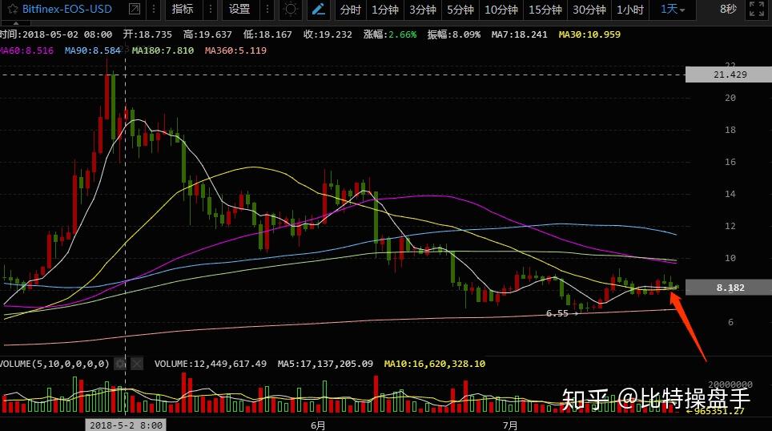
Task: Open more options next to 指标
Action: [211, 10]
